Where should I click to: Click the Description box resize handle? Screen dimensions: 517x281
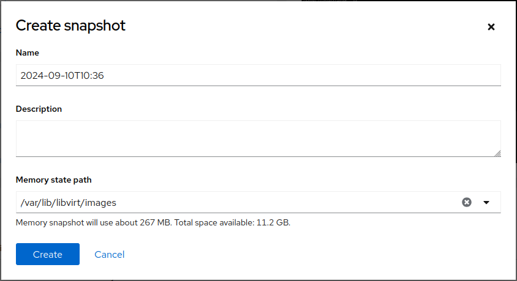pos(497,153)
